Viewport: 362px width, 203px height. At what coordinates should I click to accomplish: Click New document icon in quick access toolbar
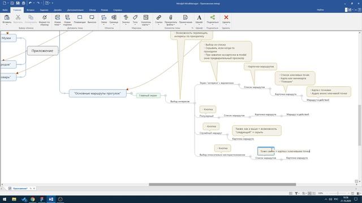[5, 3]
